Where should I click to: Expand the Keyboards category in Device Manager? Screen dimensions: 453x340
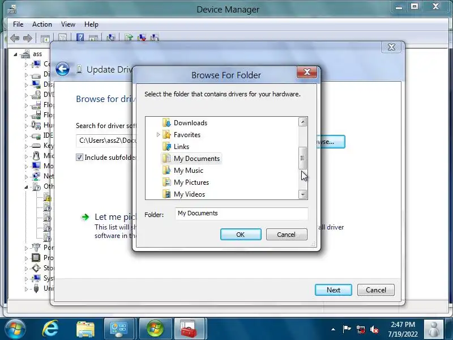tap(26, 146)
